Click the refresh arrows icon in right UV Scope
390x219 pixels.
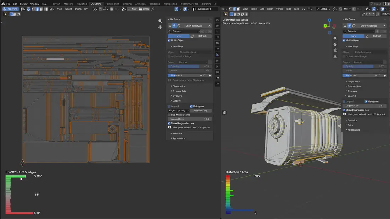(367, 36)
